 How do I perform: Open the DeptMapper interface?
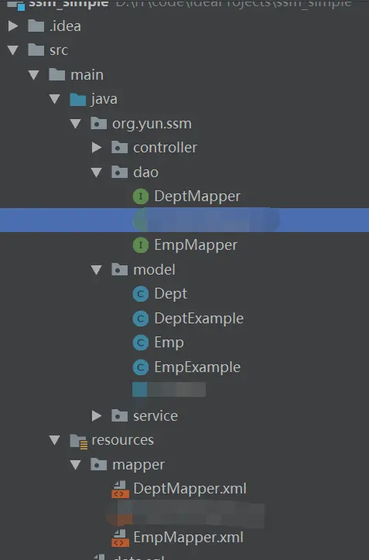(x=197, y=196)
